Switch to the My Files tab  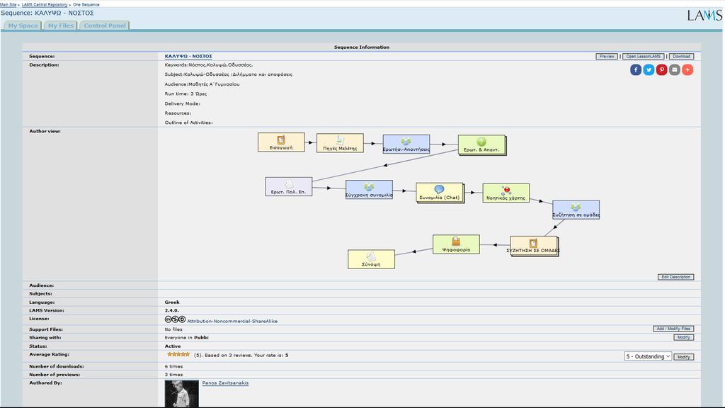coord(61,25)
